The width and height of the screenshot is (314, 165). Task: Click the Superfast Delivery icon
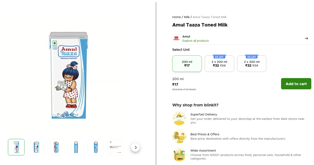click(179, 118)
